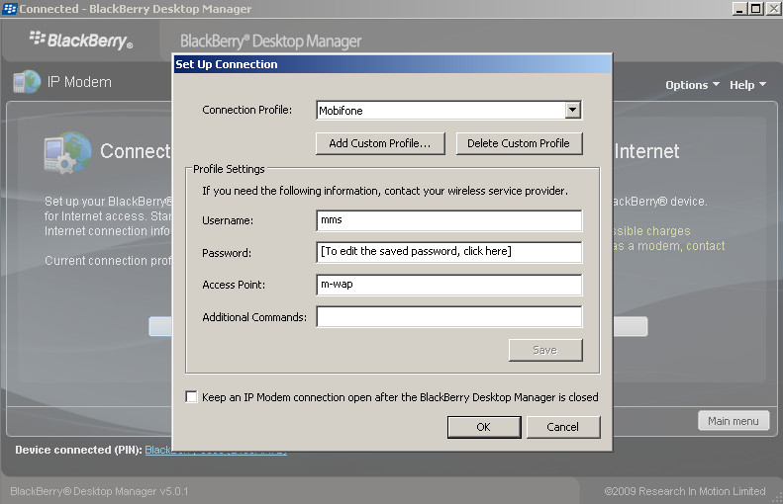This screenshot has height=504, width=783.
Task: Click Add Custom Profile button
Action: (380, 143)
